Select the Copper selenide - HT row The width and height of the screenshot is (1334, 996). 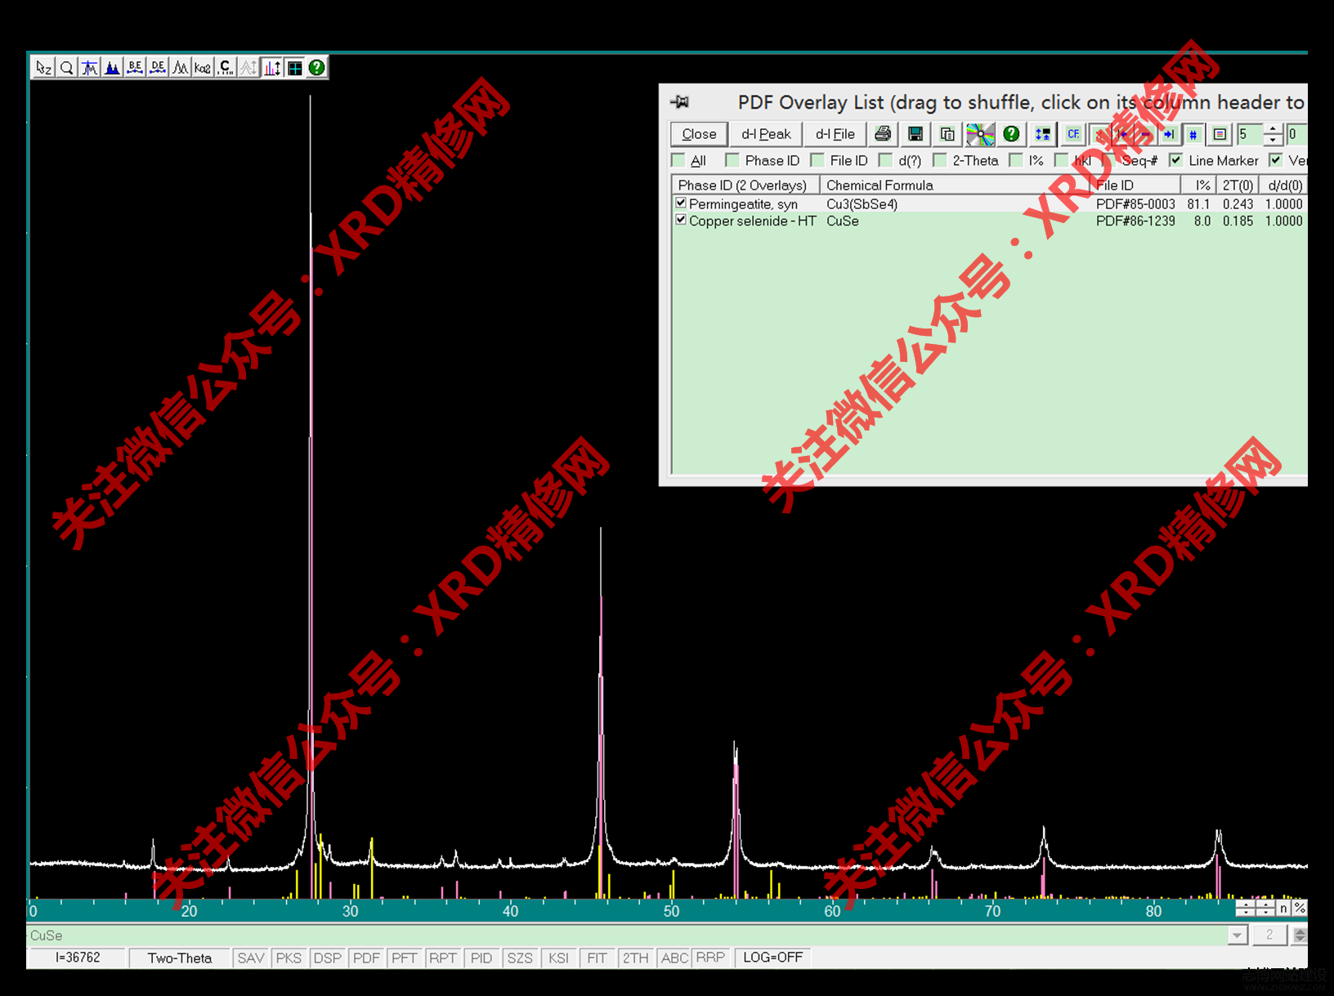point(752,221)
